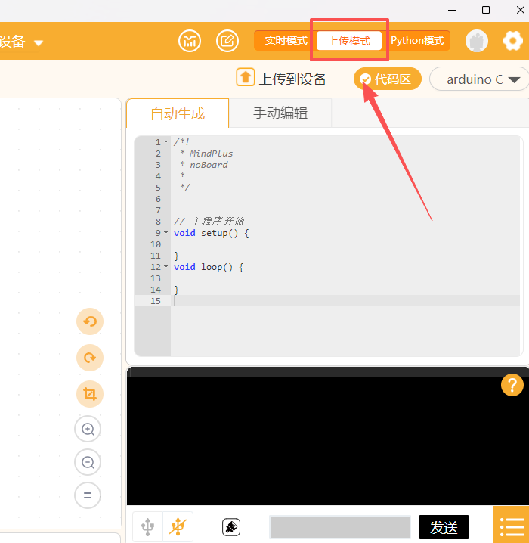The image size is (529, 543).
Task: Switch to the 手动编辑 tab
Action: (x=280, y=113)
